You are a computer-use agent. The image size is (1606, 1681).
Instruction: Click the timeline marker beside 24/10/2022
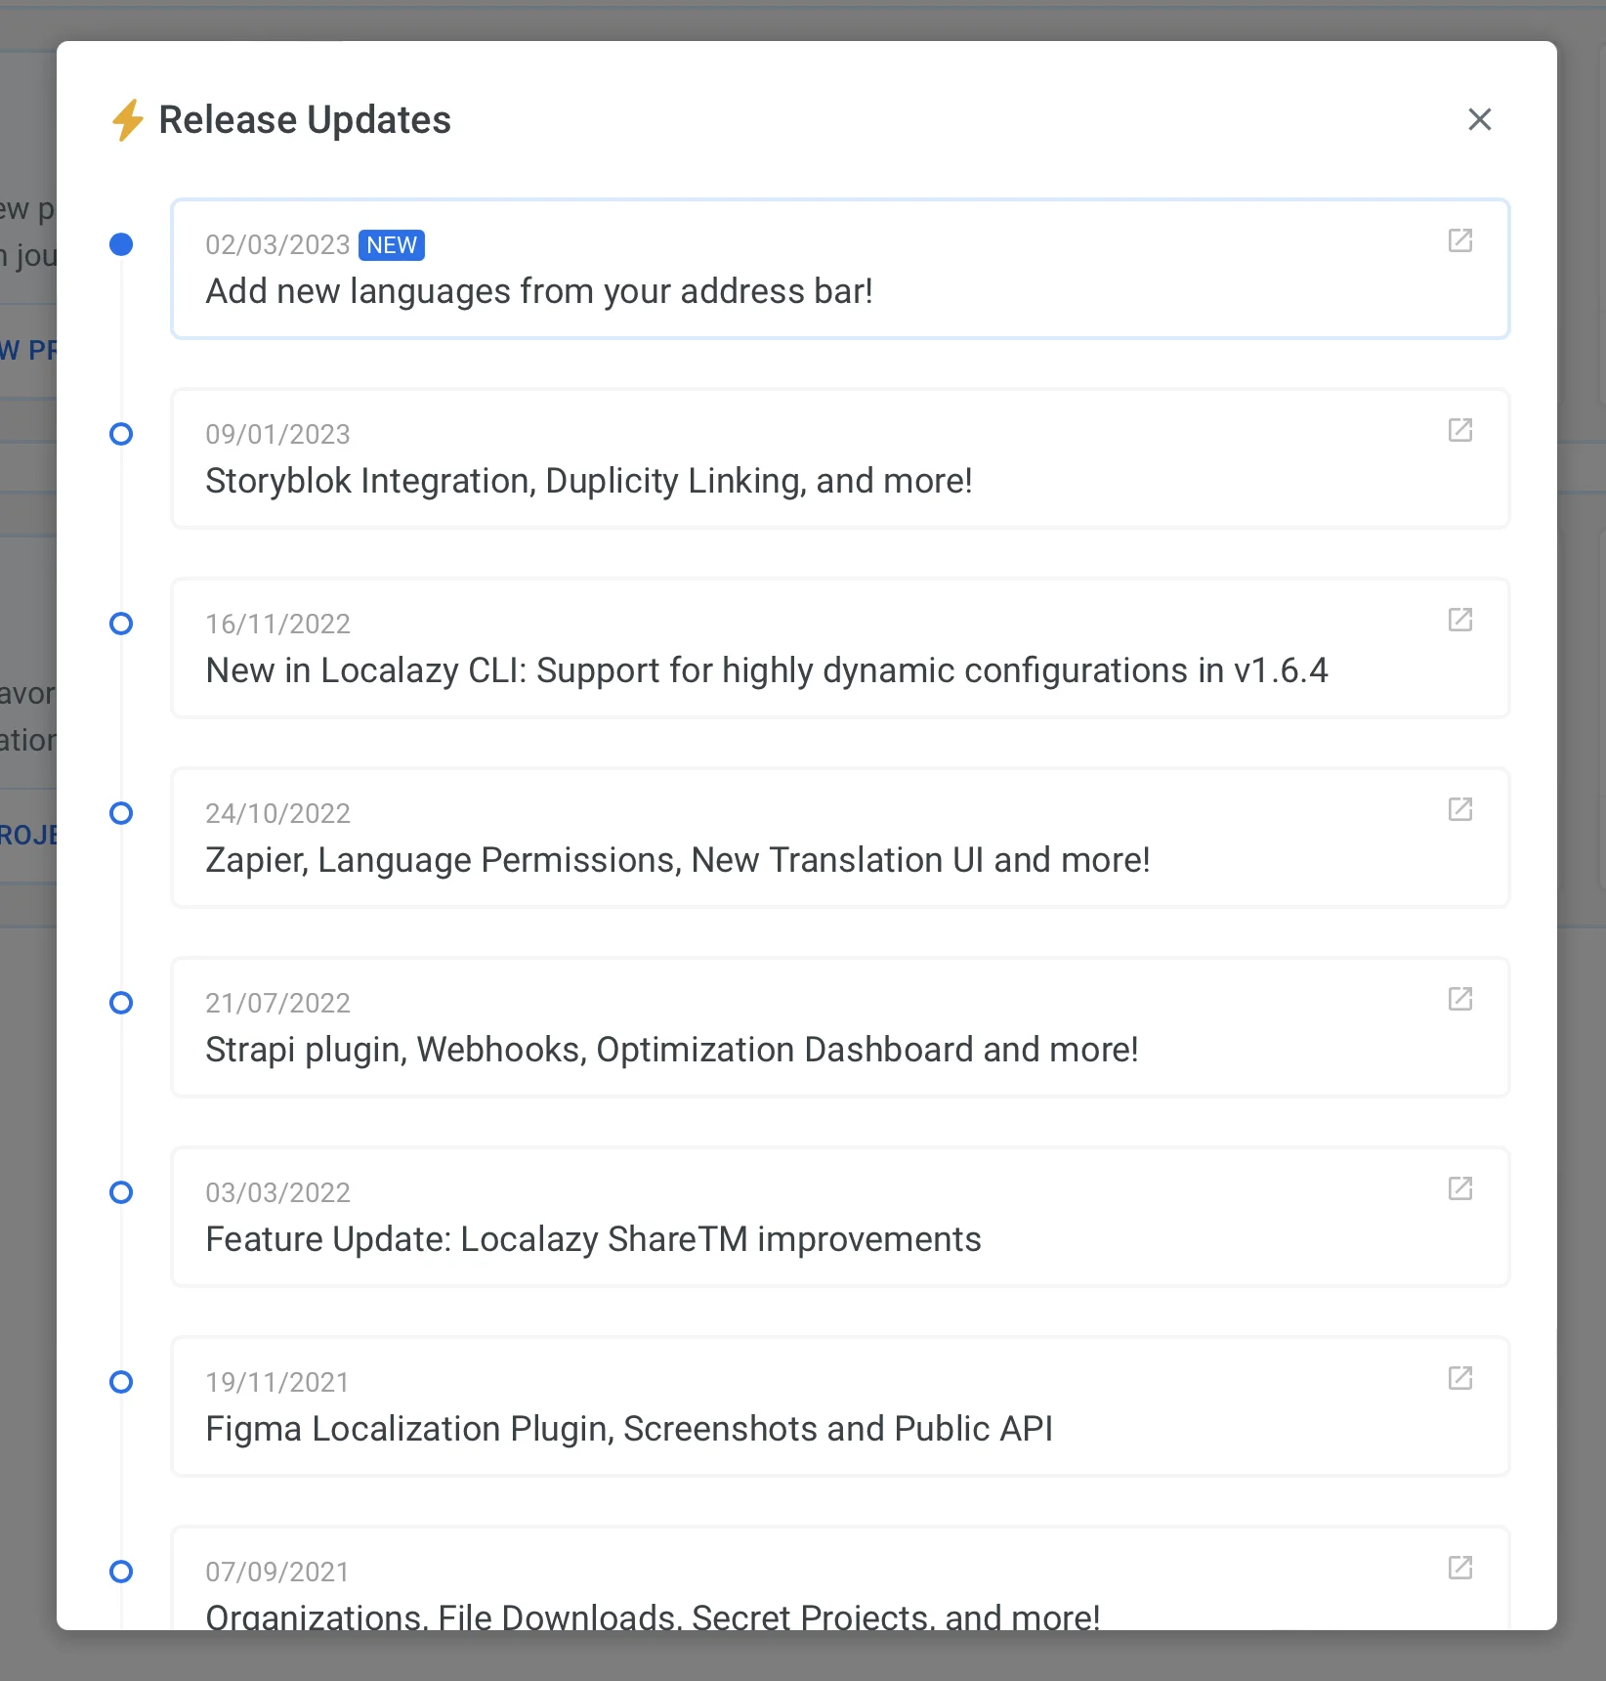[121, 813]
